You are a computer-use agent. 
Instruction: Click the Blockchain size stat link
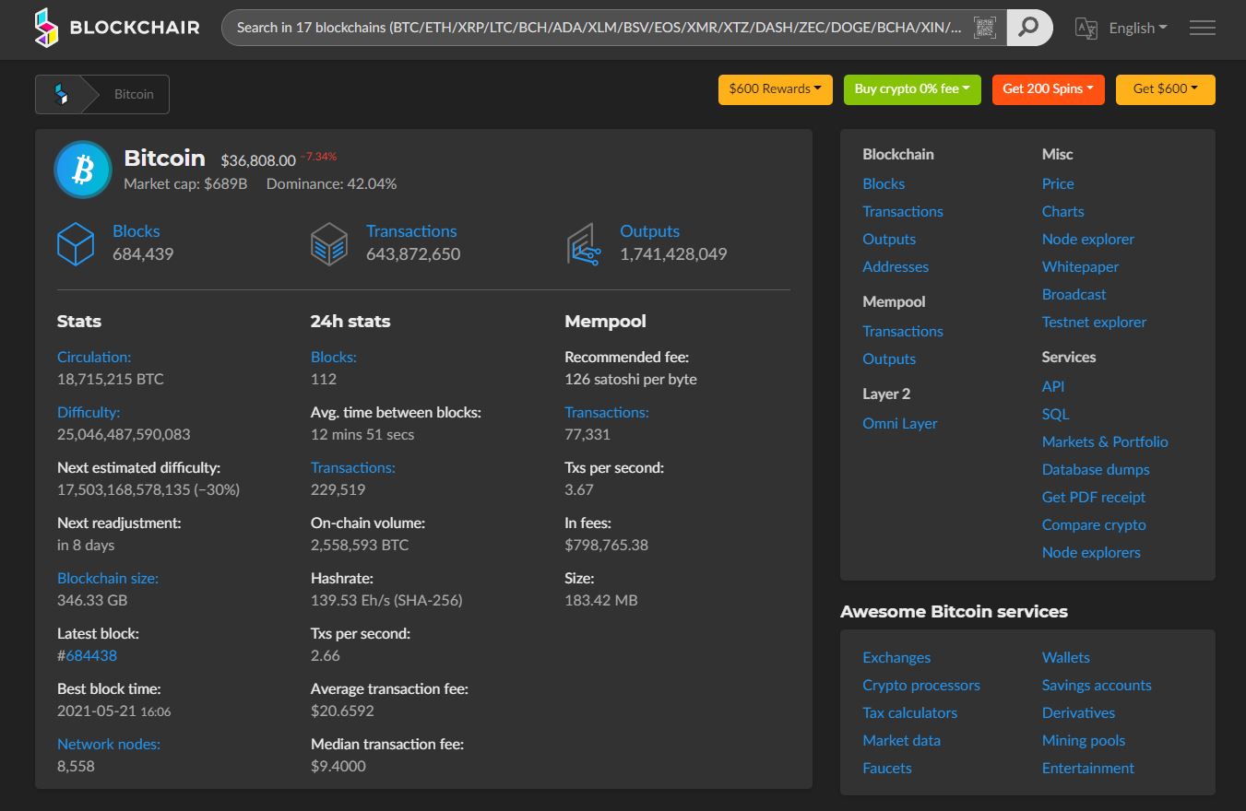point(108,578)
